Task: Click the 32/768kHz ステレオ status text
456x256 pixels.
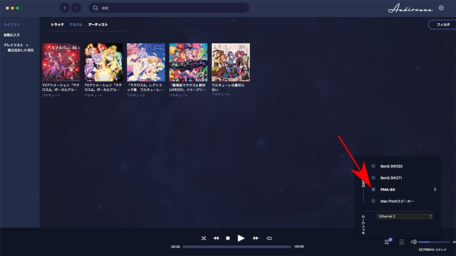Action: point(432,250)
